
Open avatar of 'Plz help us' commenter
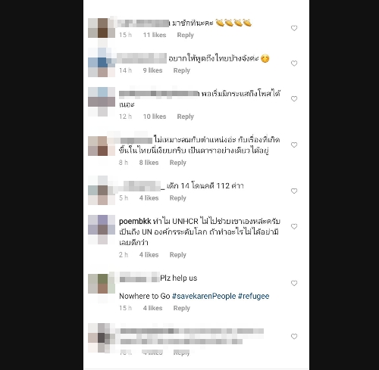[102, 284]
